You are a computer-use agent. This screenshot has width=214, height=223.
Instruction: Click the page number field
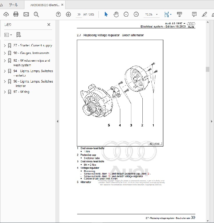pos(79,15)
